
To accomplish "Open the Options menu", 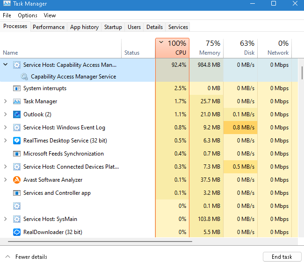I will [x=28, y=15].
